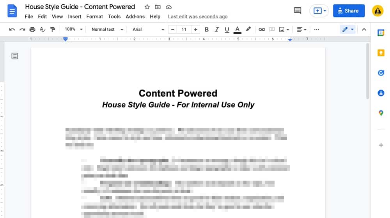Viewport: 390px width, 218px height.
Task: Click the font size field
Action: click(184, 30)
